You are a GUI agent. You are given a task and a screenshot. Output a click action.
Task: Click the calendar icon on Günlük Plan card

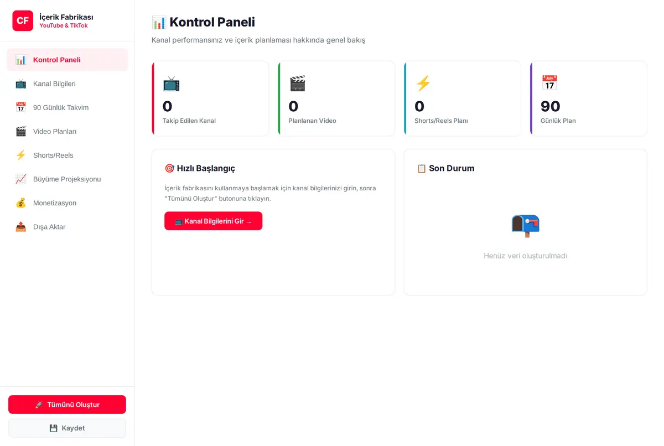click(x=549, y=83)
